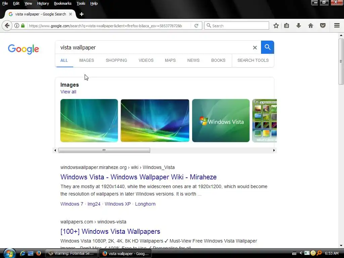Click the page vertical scrollbar up arrow
The height and width of the screenshot is (258, 344).
click(x=341, y=35)
